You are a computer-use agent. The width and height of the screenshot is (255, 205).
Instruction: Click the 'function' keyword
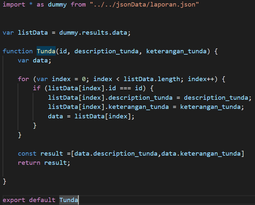click(x=18, y=51)
